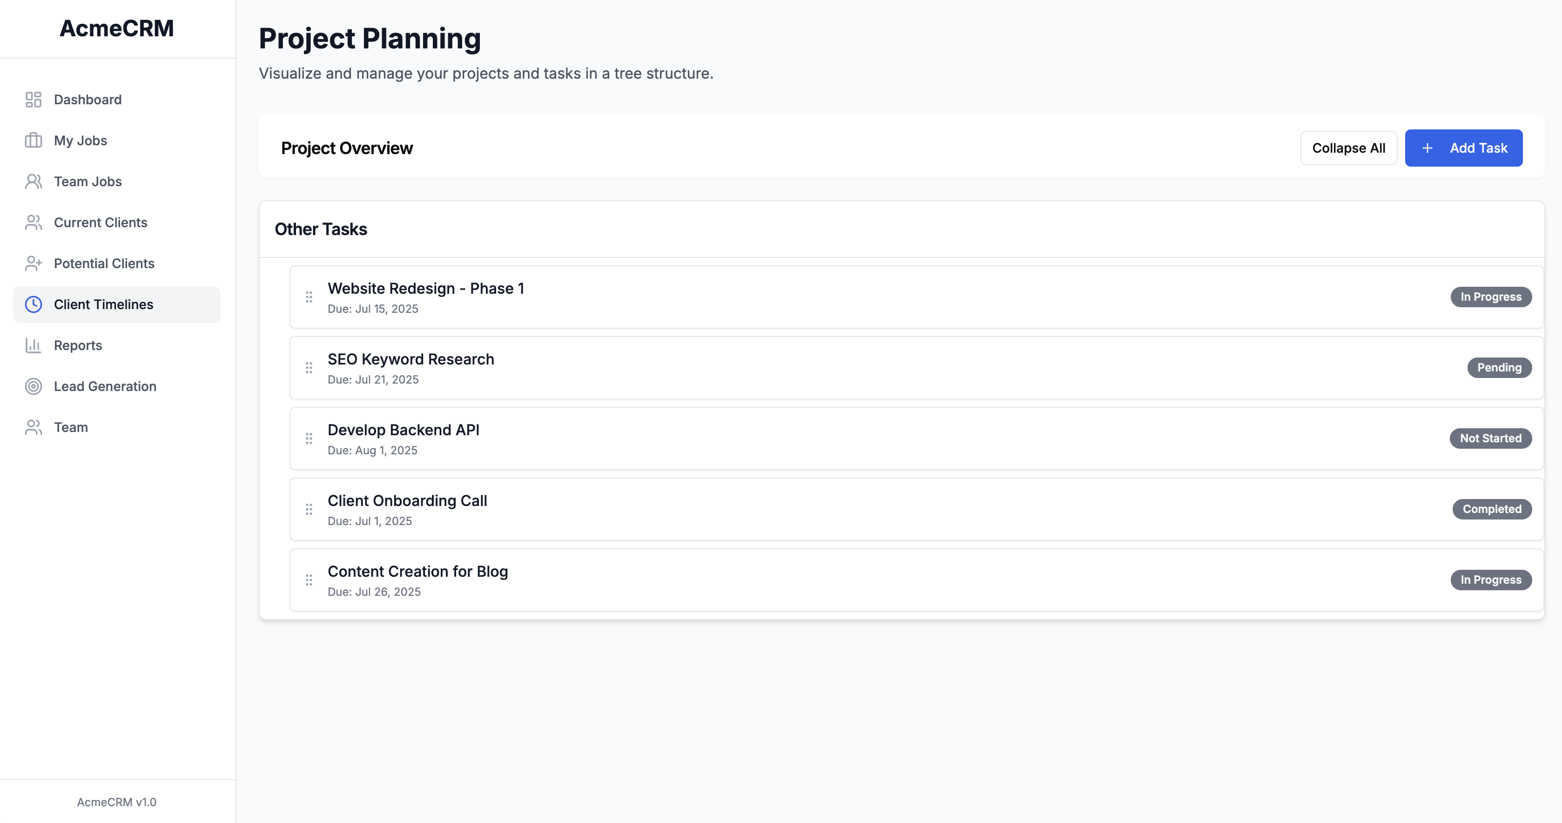Click the AcmeCRM v1.0 footer text
The width and height of the screenshot is (1562, 823).
(x=116, y=802)
